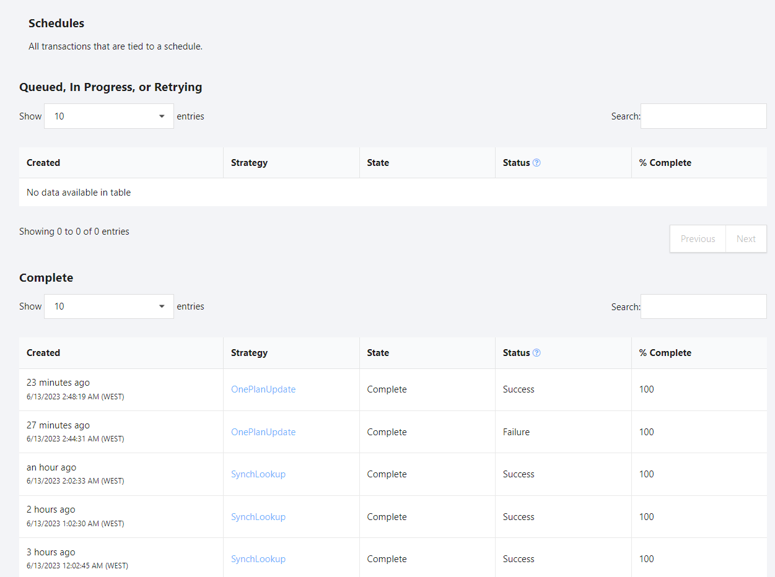Open the SynchLookup link from 3 hours ago
The width and height of the screenshot is (775, 577).
[258, 558]
